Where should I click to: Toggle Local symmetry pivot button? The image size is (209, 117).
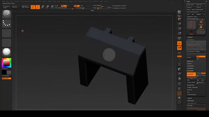(x=179, y=48)
